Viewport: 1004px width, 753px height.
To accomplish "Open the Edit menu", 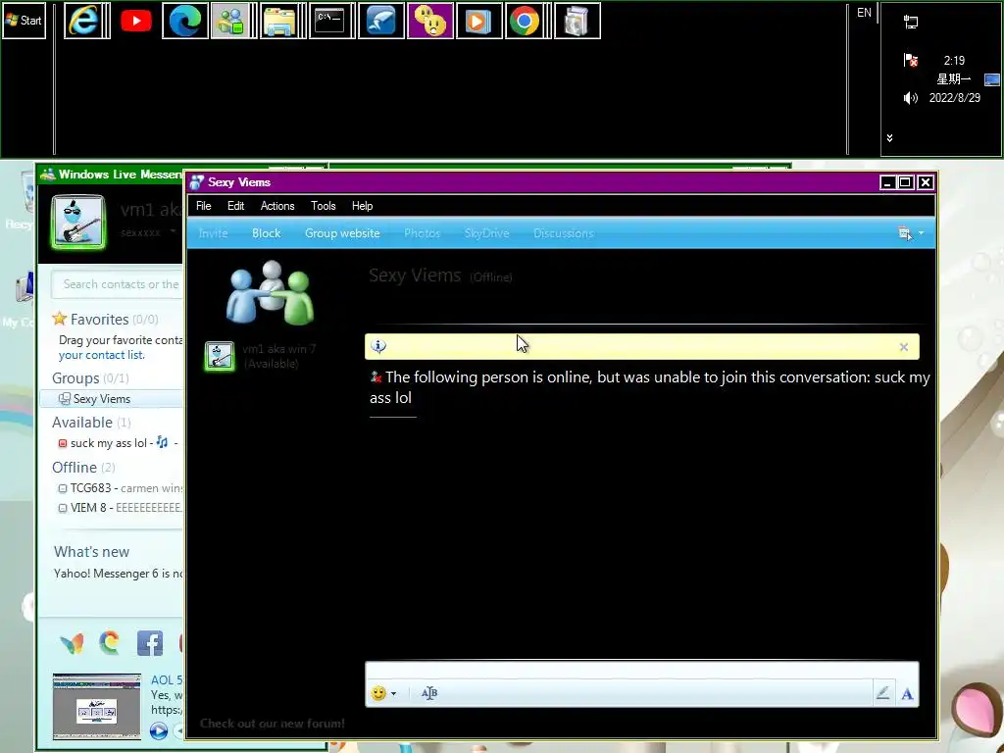I will 235,206.
